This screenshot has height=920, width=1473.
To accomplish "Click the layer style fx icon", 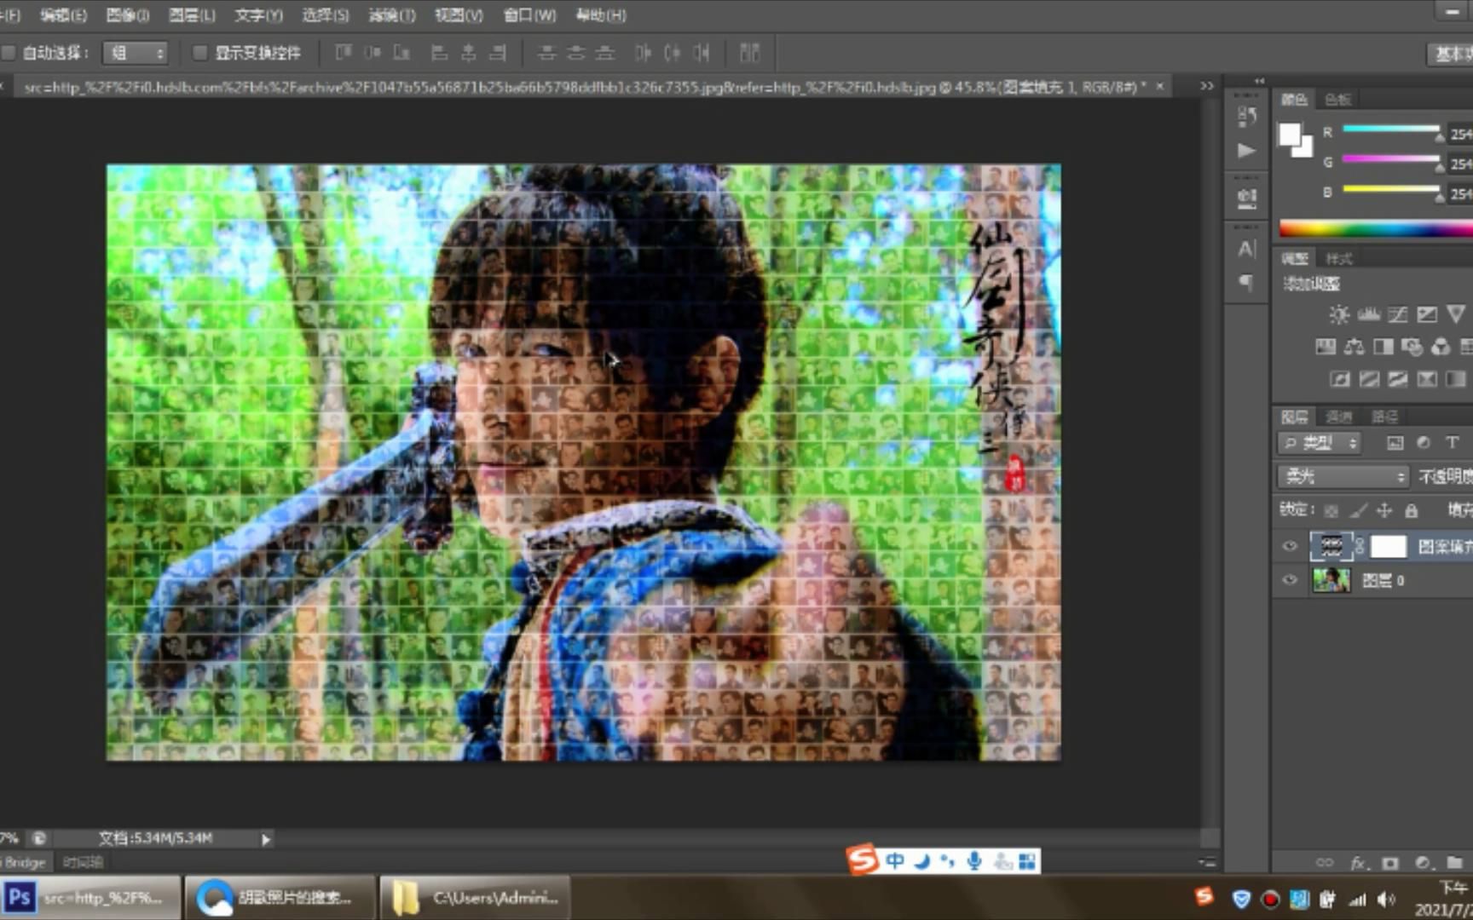I will point(1358,863).
